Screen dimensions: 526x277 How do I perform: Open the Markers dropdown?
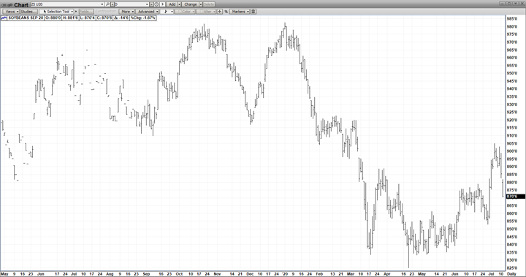coord(240,12)
